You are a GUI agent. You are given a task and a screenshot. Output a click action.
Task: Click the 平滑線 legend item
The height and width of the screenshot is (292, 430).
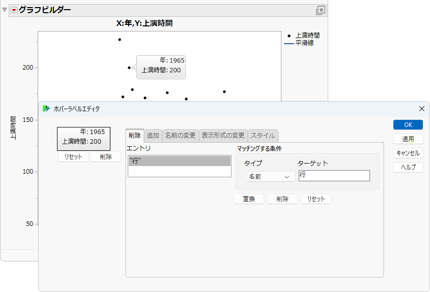pyautogui.click(x=299, y=43)
